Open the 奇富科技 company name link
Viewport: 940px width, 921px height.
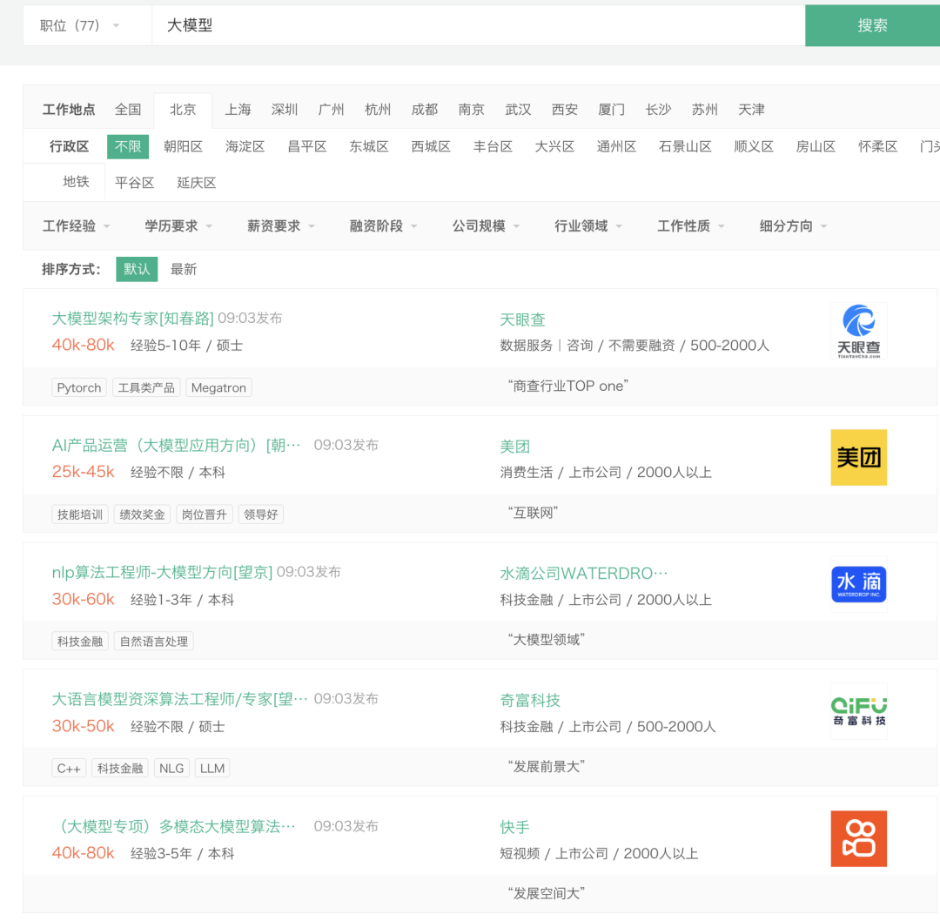pyautogui.click(x=530, y=701)
